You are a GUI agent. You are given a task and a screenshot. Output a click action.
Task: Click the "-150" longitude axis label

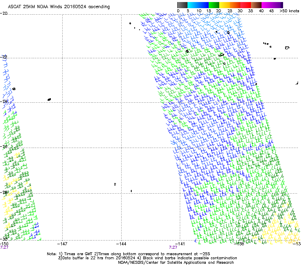[x=4, y=244]
